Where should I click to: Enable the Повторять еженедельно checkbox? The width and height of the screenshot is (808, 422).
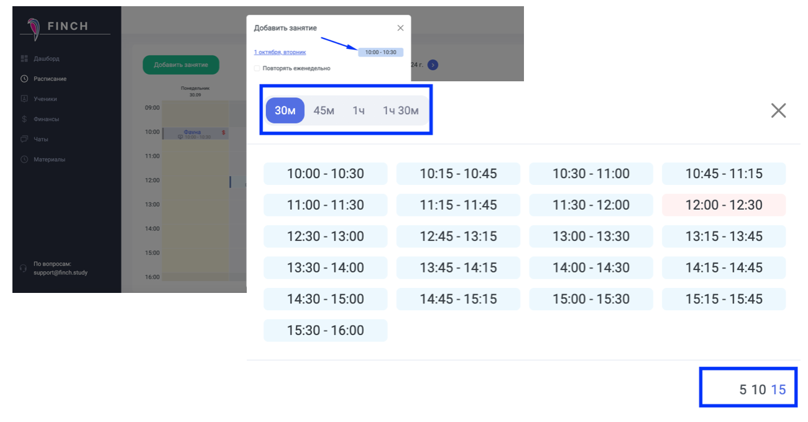(x=257, y=68)
